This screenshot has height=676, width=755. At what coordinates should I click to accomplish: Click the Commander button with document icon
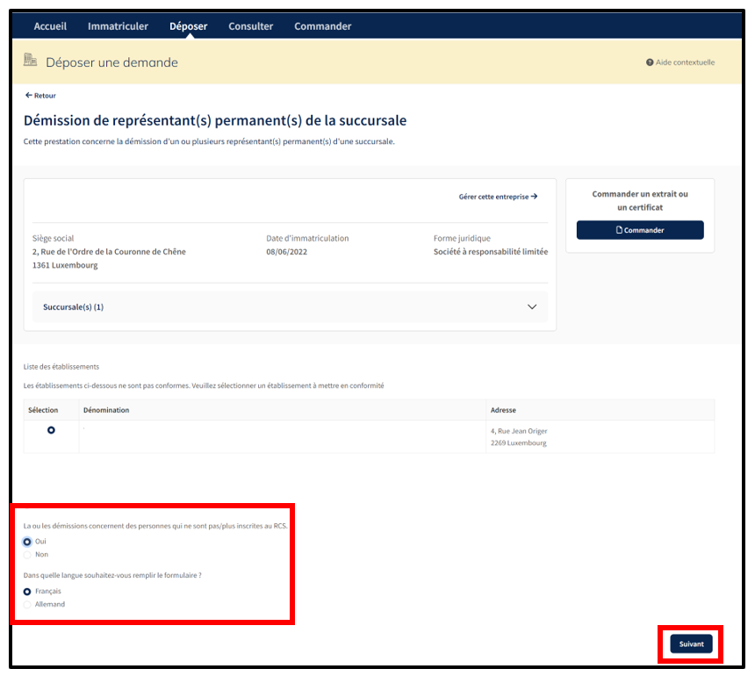(x=640, y=230)
